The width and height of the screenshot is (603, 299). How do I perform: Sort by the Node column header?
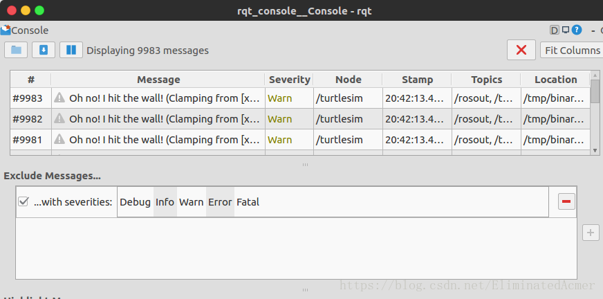click(348, 80)
